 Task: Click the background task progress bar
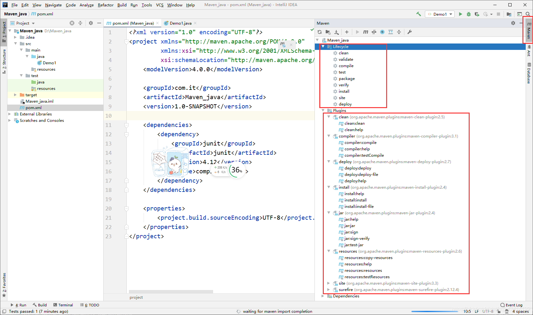(435, 311)
